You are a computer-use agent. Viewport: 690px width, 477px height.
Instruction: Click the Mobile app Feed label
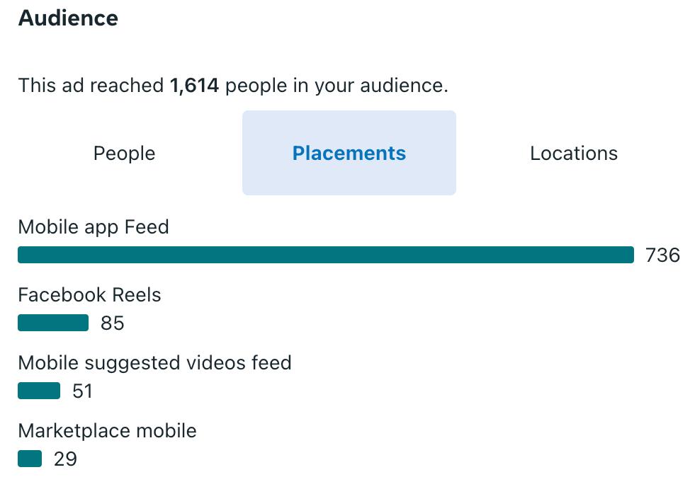point(94,227)
